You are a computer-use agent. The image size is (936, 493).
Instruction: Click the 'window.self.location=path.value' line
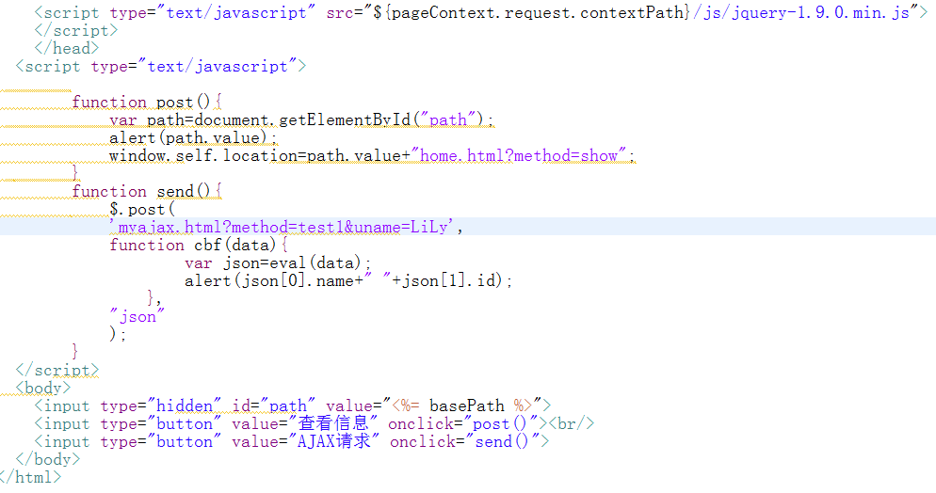pos(373,155)
